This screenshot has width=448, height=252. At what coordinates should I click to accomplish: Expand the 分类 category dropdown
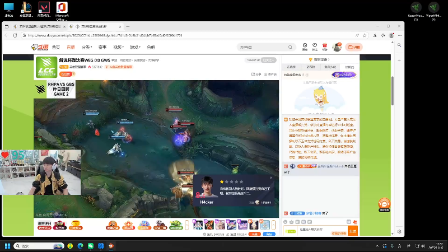point(87,47)
